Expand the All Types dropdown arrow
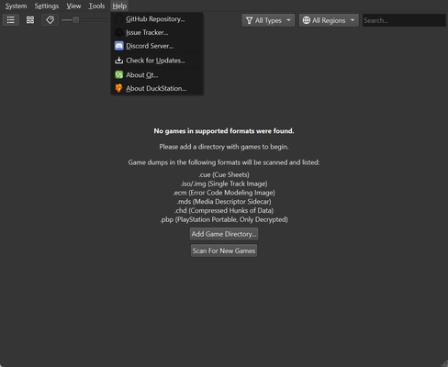 288,20
